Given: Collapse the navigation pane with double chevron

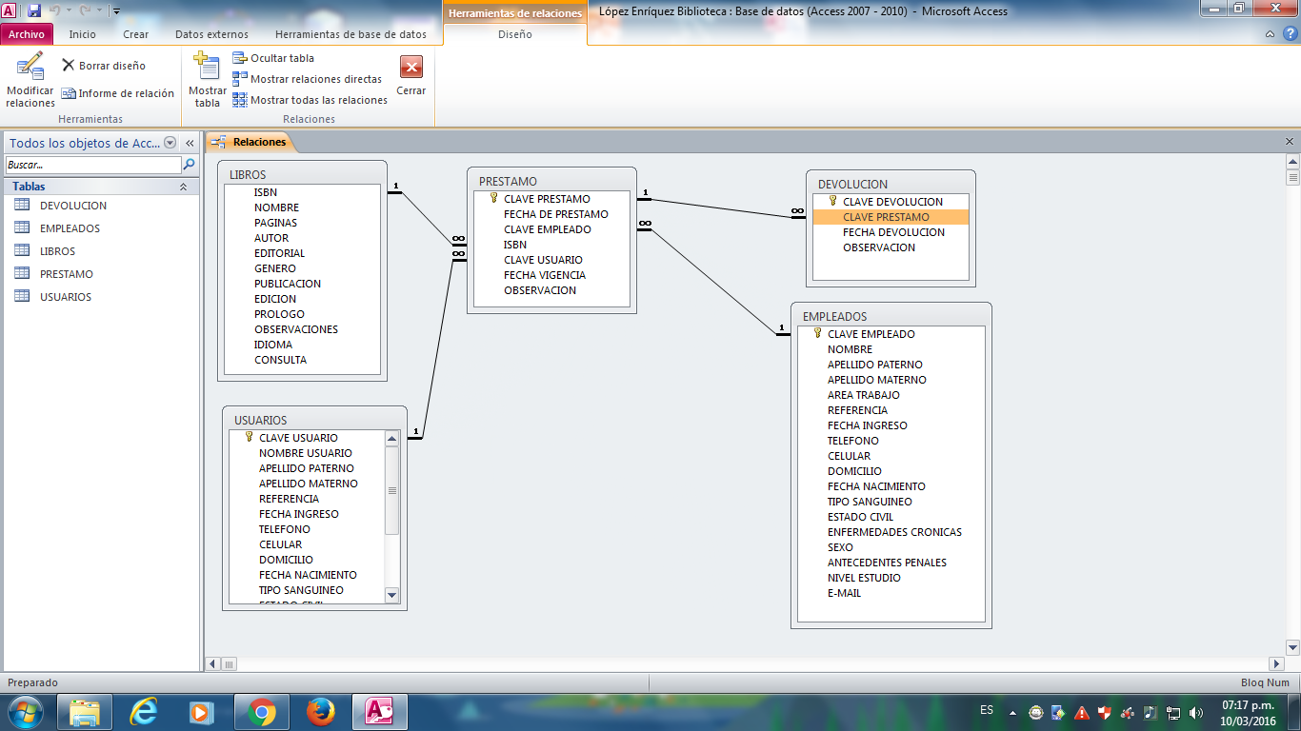Looking at the screenshot, I should (x=190, y=143).
